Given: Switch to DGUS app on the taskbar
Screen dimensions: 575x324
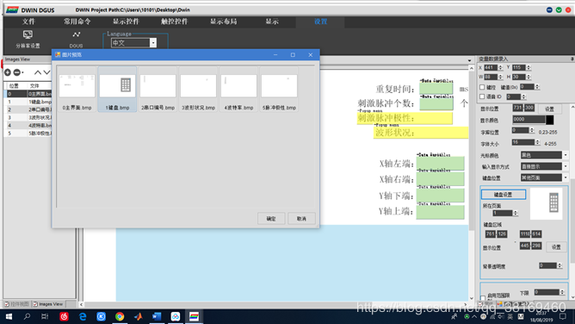Looking at the screenshot, I should click(x=194, y=316).
